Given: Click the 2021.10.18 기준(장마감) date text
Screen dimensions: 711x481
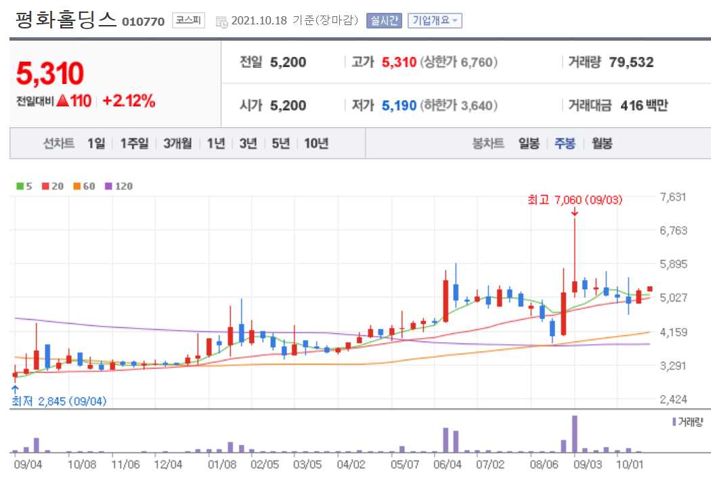Looking at the screenshot, I should click(295, 20).
